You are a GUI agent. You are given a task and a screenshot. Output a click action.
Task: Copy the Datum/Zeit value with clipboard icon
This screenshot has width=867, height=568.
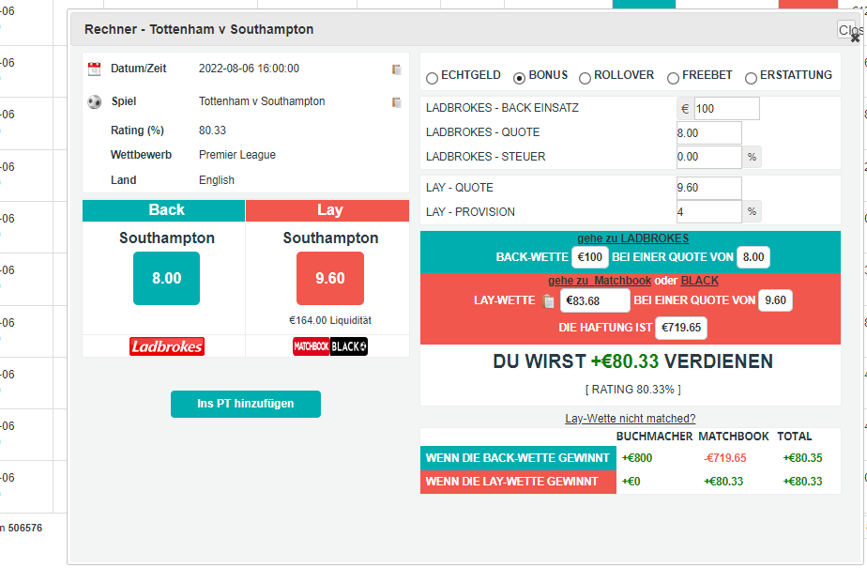click(x=397, y=69)
